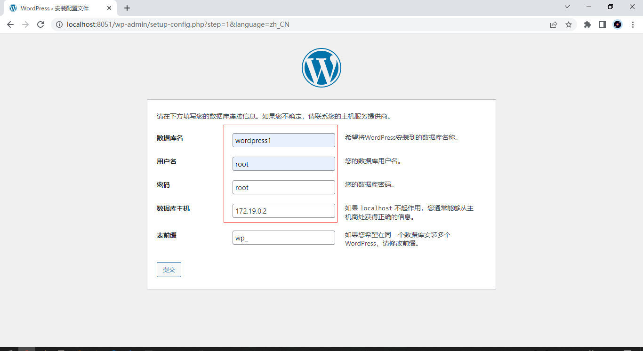Image resolution: width=643 pixels, height=351 pixels.
Task: Click the tab search chevron
Action: tap(567, 7)
